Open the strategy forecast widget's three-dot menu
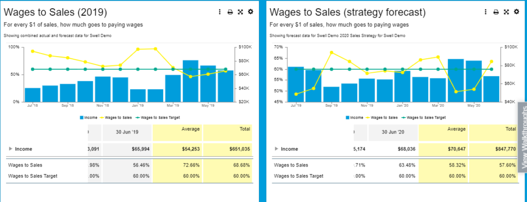Viewport: 527px width, 202px height. click(x=486, y=12)
